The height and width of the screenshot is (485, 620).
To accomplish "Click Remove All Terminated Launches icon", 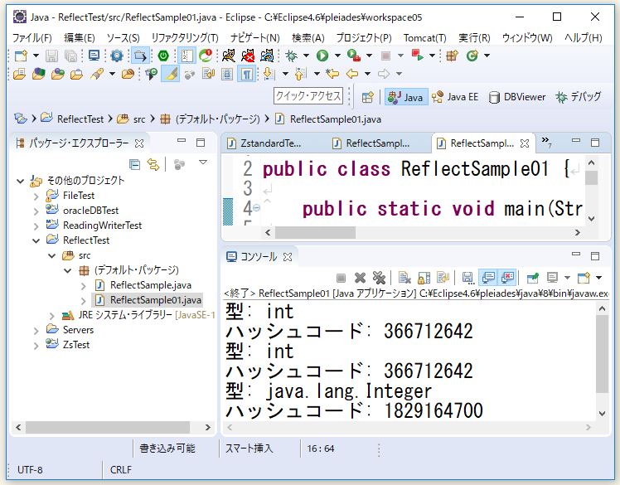I will point(379,278).
